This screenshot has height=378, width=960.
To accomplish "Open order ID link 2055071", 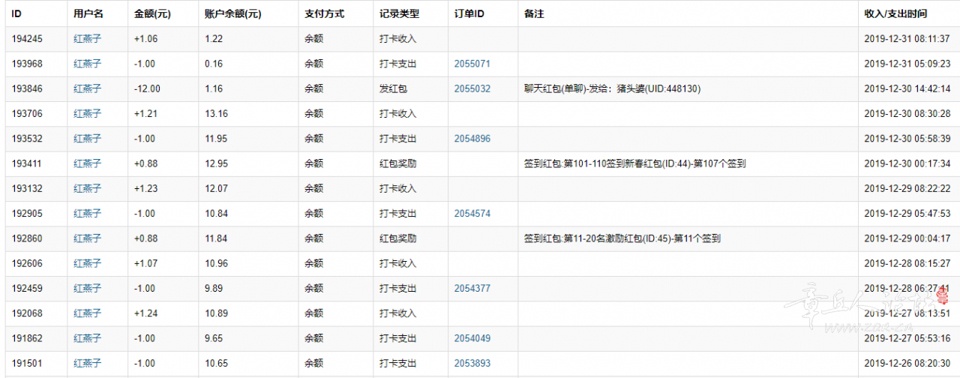I will click(x=472, y=64).
